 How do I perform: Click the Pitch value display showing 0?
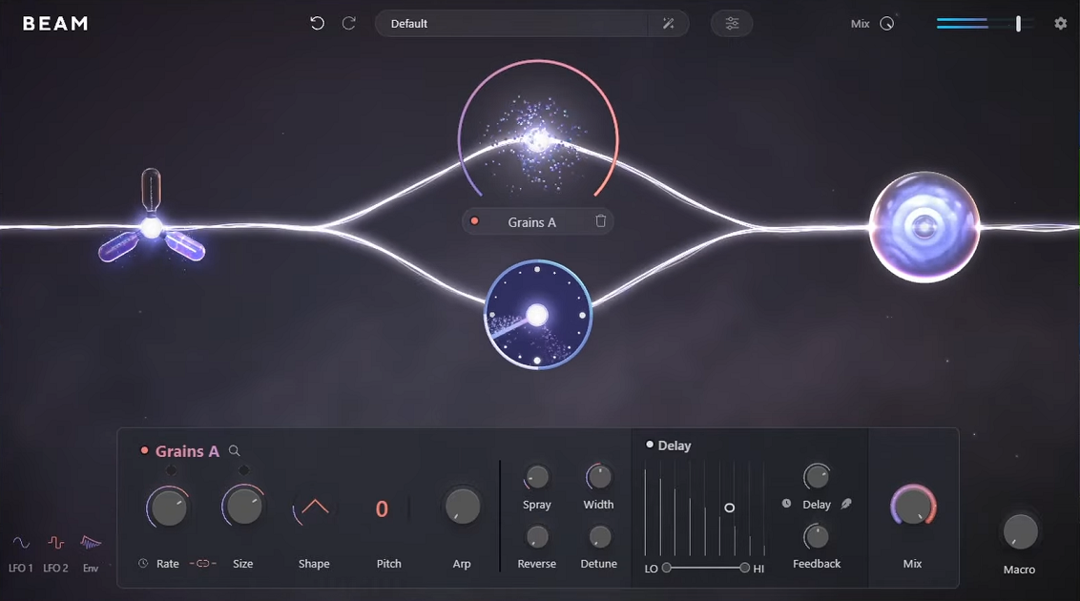pyautogui.click(x=380, y=508)
